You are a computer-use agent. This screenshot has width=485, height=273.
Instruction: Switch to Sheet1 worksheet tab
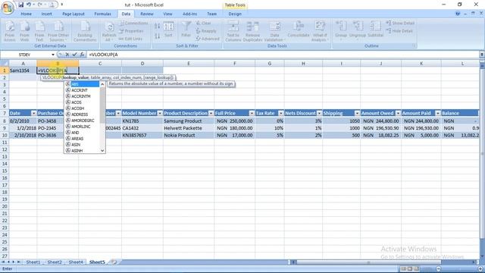click(x=33, y=262)
